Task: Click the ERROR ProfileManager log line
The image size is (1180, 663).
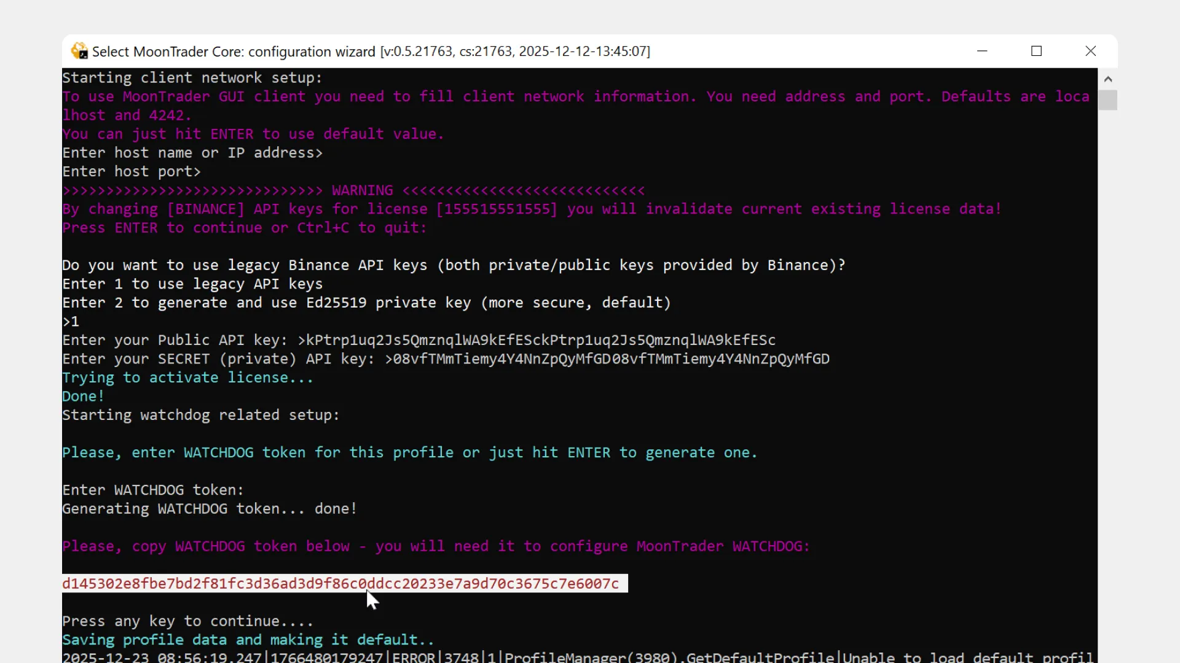Action: click(578, 657)
